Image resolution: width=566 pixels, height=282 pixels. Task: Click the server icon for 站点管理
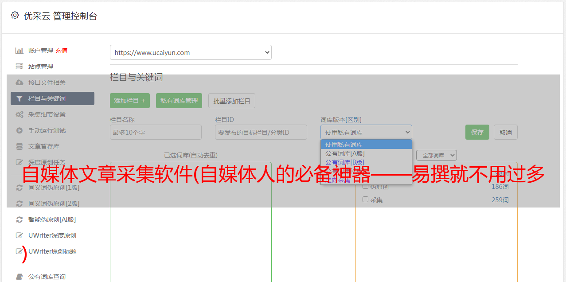click(19, 67)
